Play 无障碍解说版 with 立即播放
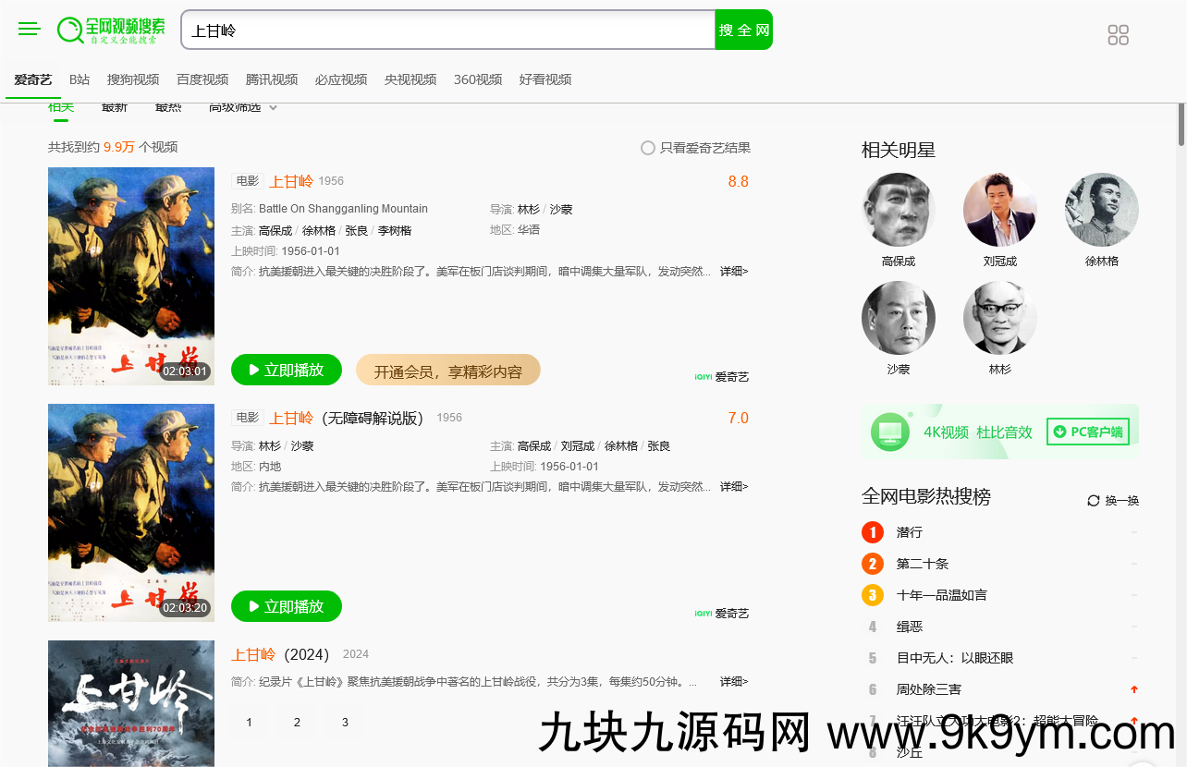Image resolution: width=1187 pixels, height=767 pixels. point(287,606)
